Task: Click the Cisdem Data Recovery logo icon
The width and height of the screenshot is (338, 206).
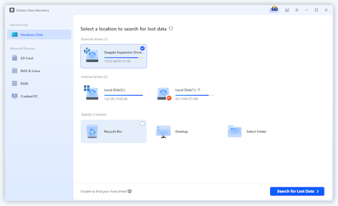Action: click(x=12, y=10)
